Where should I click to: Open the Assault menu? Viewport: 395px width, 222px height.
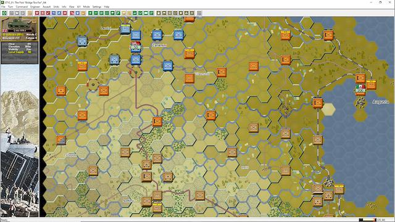pyautogui.click(x=47, y=7)
